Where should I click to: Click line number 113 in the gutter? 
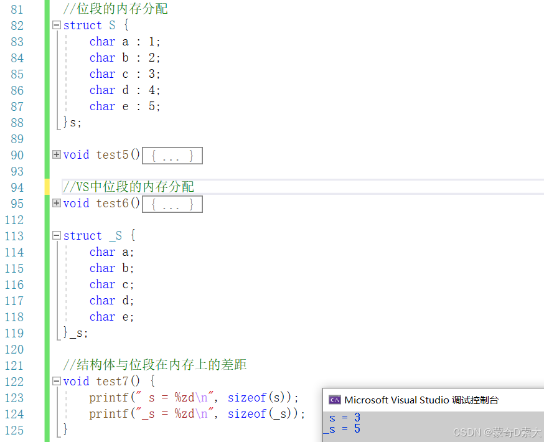pos(14,236)
